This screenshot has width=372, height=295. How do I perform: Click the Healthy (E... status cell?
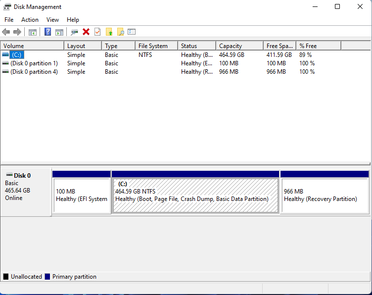point(197,63)
